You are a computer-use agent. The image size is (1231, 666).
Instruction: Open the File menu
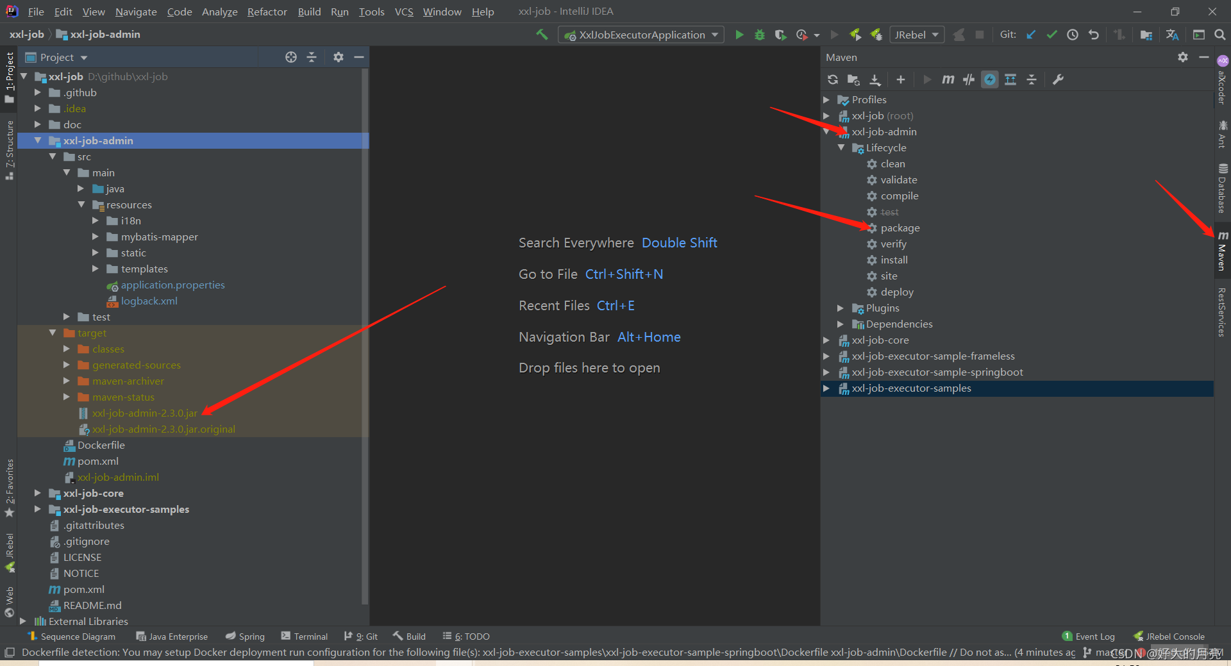[36, 12]
